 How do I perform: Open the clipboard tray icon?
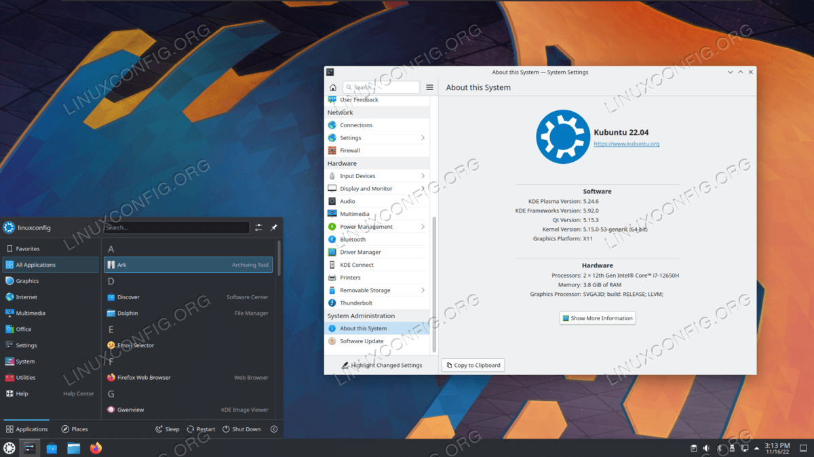tap(693, 448)
